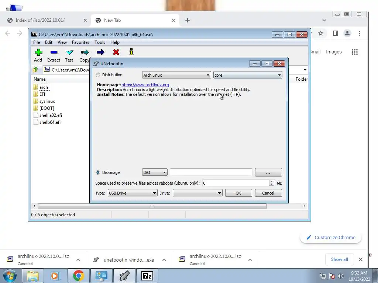This screenshot has width=378, height=283.
Task: Open the Chrome profile icon
Action: coord(347,33)
